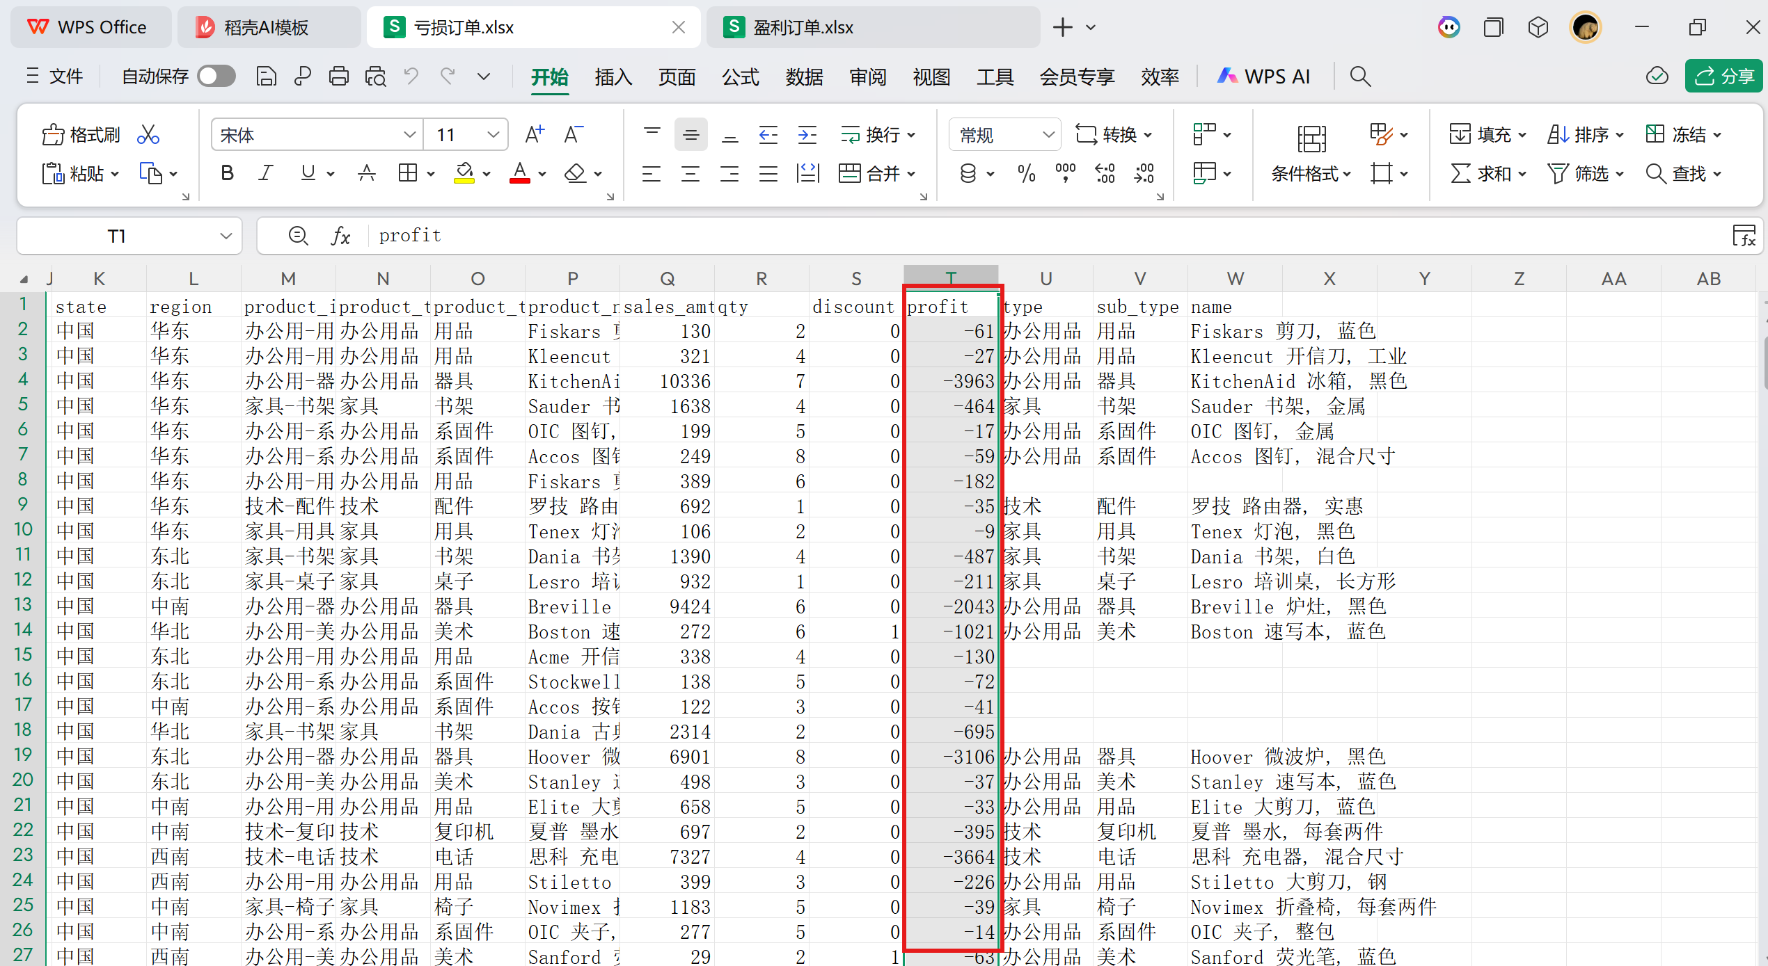
Task: Click the percent style icon
Action: click(x=1026, y=173)
